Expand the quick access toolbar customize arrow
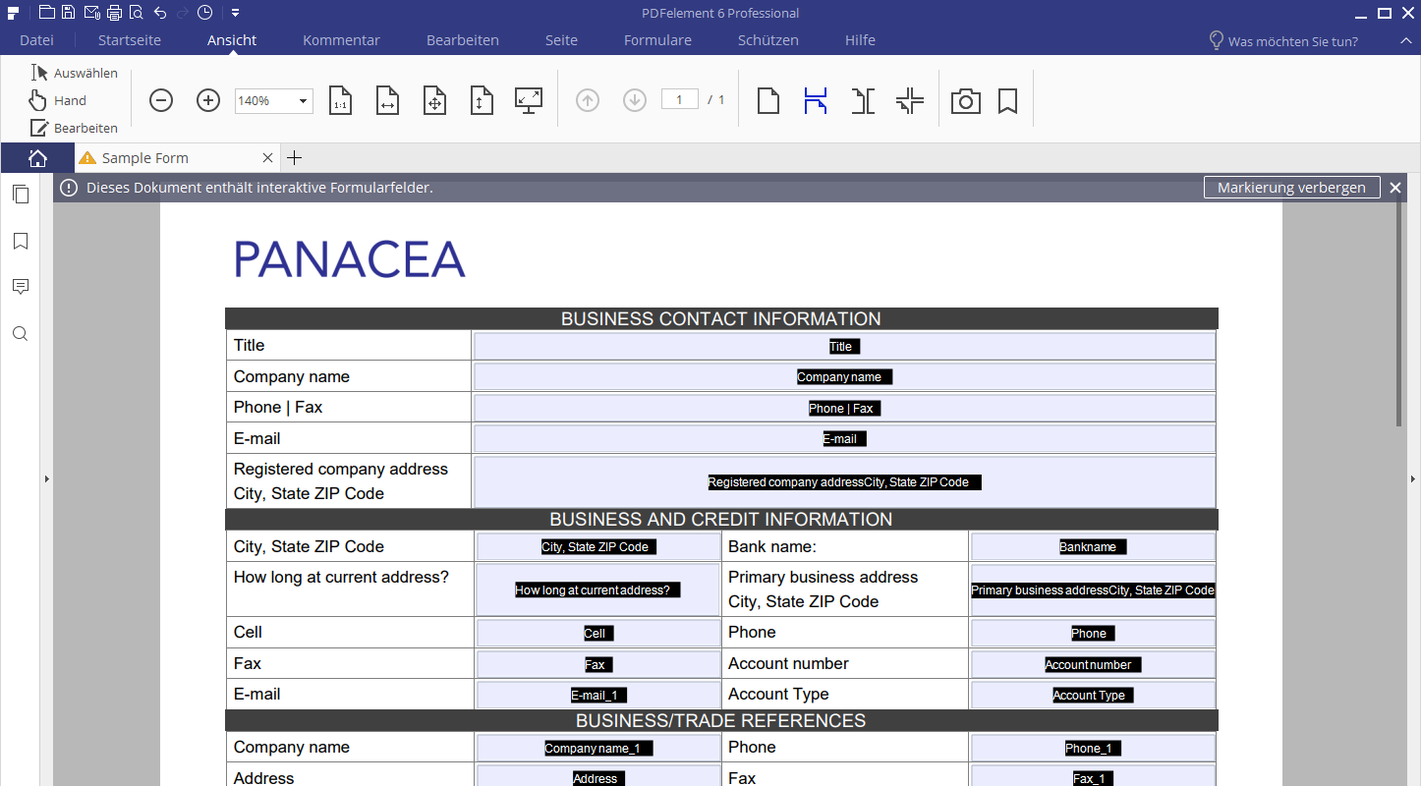The width and height of the screenshot is (1421, 786). point(235,13)
